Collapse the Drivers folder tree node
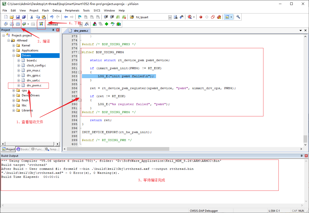The height and width of the screenshot is (213, 309). coord(14,55)
